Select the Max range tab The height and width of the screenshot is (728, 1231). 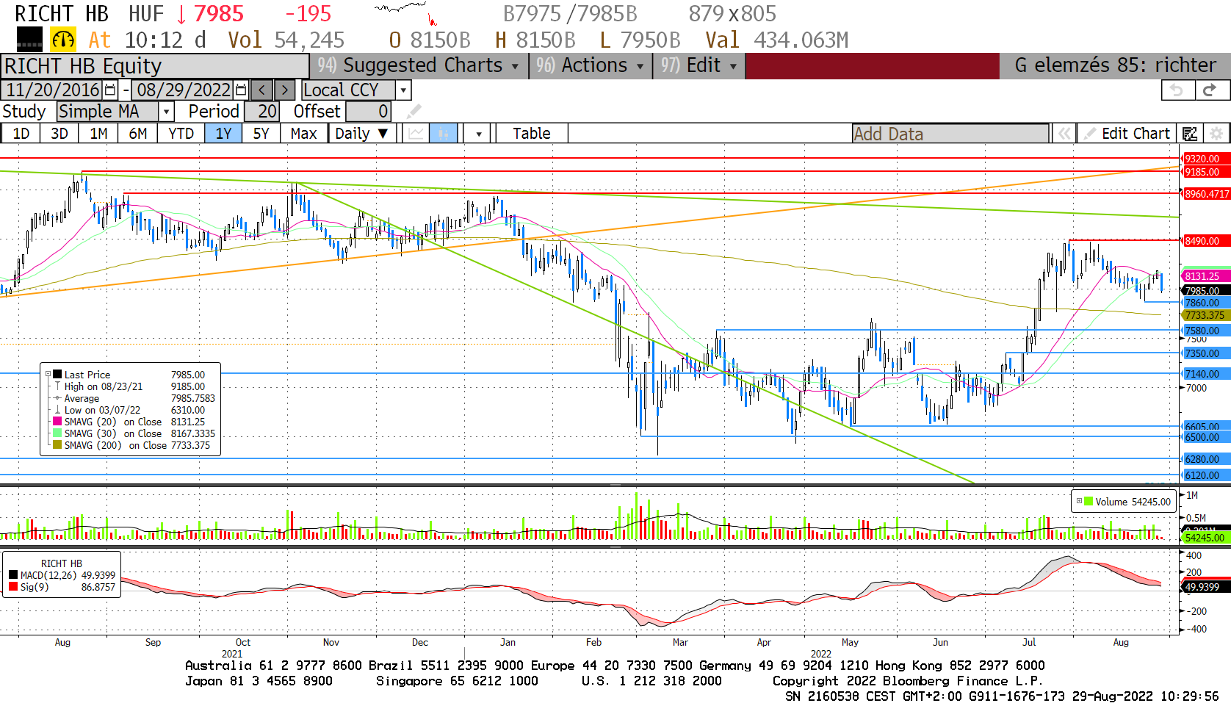[x=303, y=134]
